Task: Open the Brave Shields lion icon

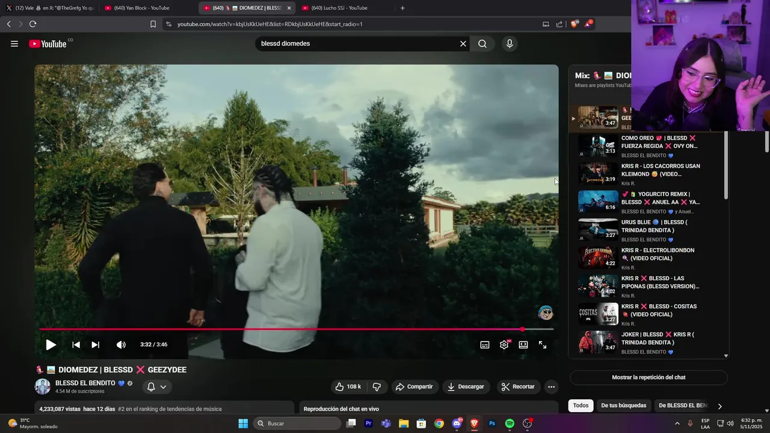Action: coord(574,24)
